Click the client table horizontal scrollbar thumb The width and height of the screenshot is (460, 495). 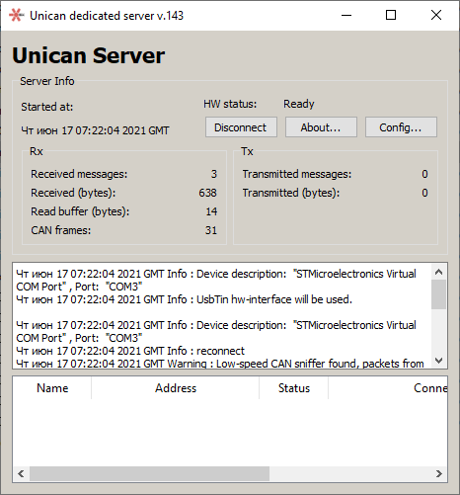[149, 473]
